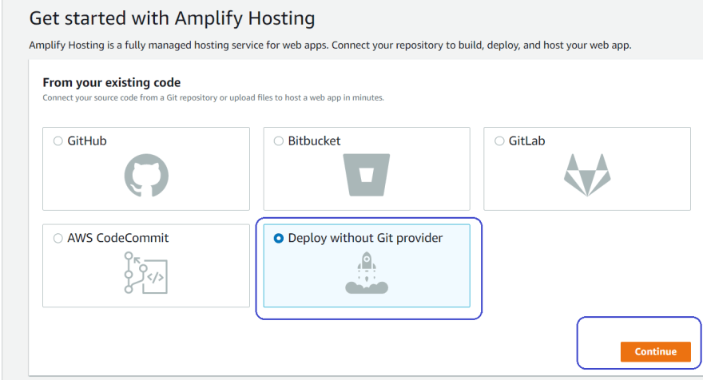The height and width of the screenshot is (380, 703).
Task: Click the rocket launch icon
Action: tap(367, 273)
